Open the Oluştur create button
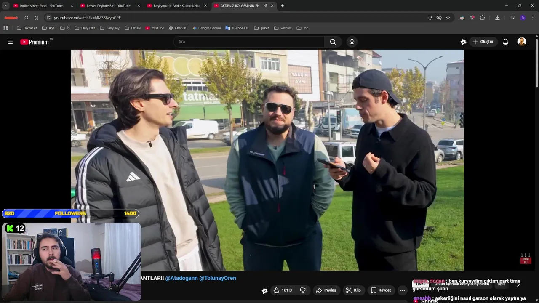 pyautogui.click(x=483, y=42)
